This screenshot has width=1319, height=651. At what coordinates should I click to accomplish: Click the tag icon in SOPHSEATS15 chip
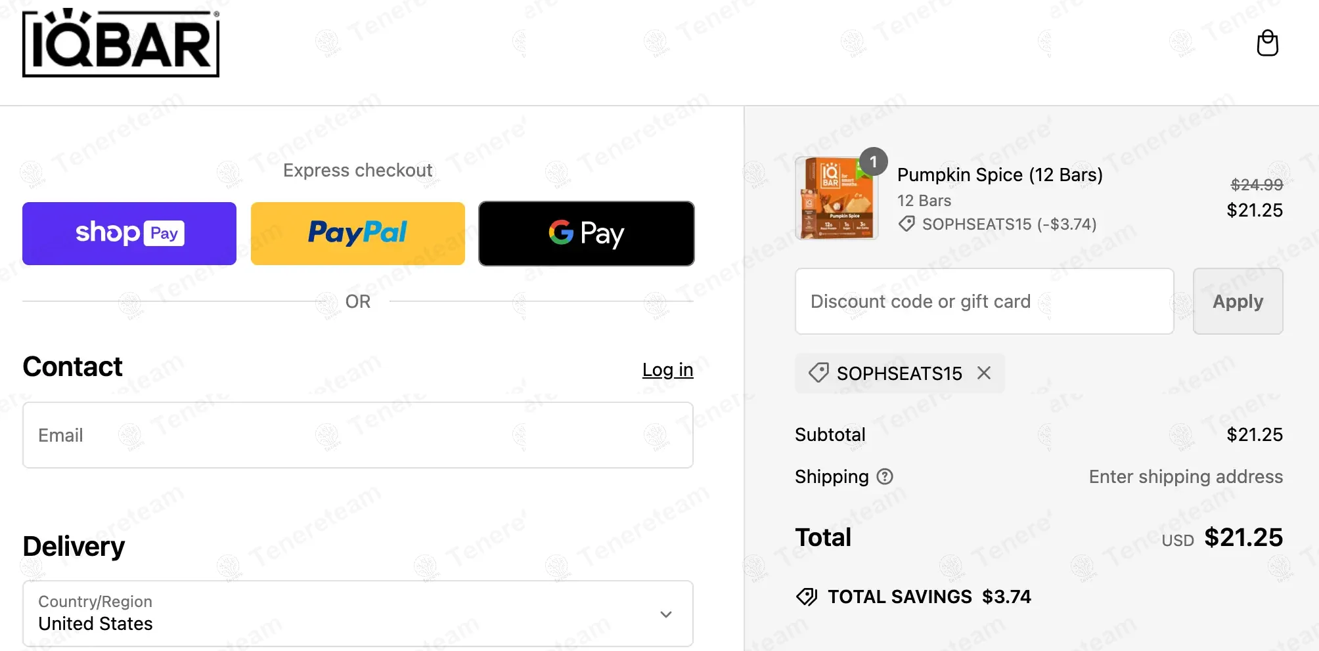818,373
